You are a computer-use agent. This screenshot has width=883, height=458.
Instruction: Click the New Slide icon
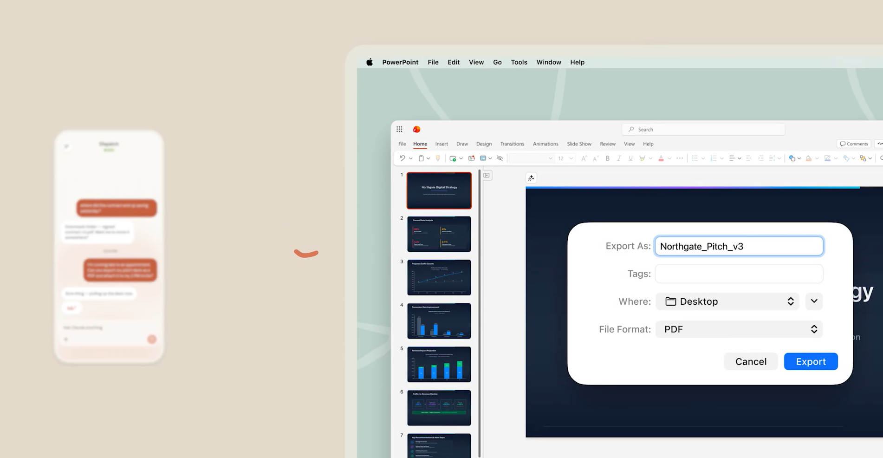453,158
